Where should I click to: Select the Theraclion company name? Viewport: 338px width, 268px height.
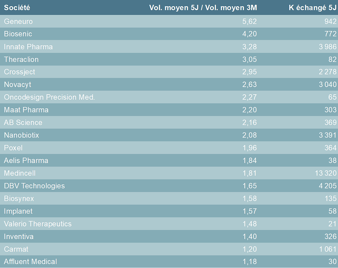pos(21,60)
